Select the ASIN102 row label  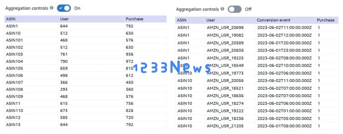pyautogui.click(x=14, y=47)
